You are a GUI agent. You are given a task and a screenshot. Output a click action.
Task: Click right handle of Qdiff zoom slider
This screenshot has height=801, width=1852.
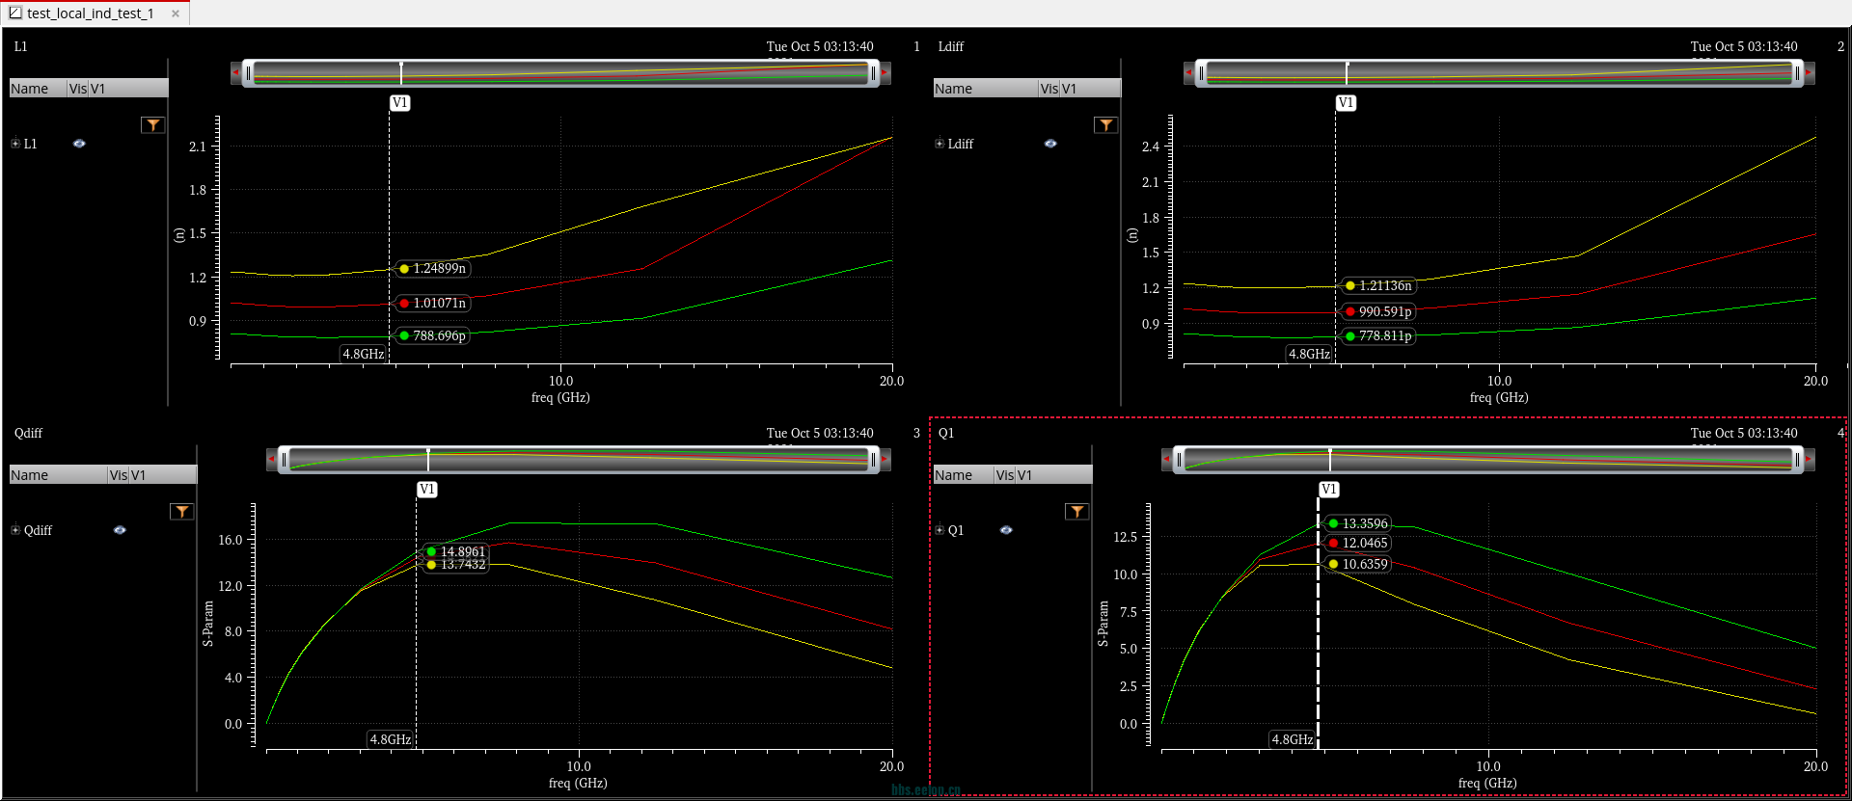coord(874,460)
